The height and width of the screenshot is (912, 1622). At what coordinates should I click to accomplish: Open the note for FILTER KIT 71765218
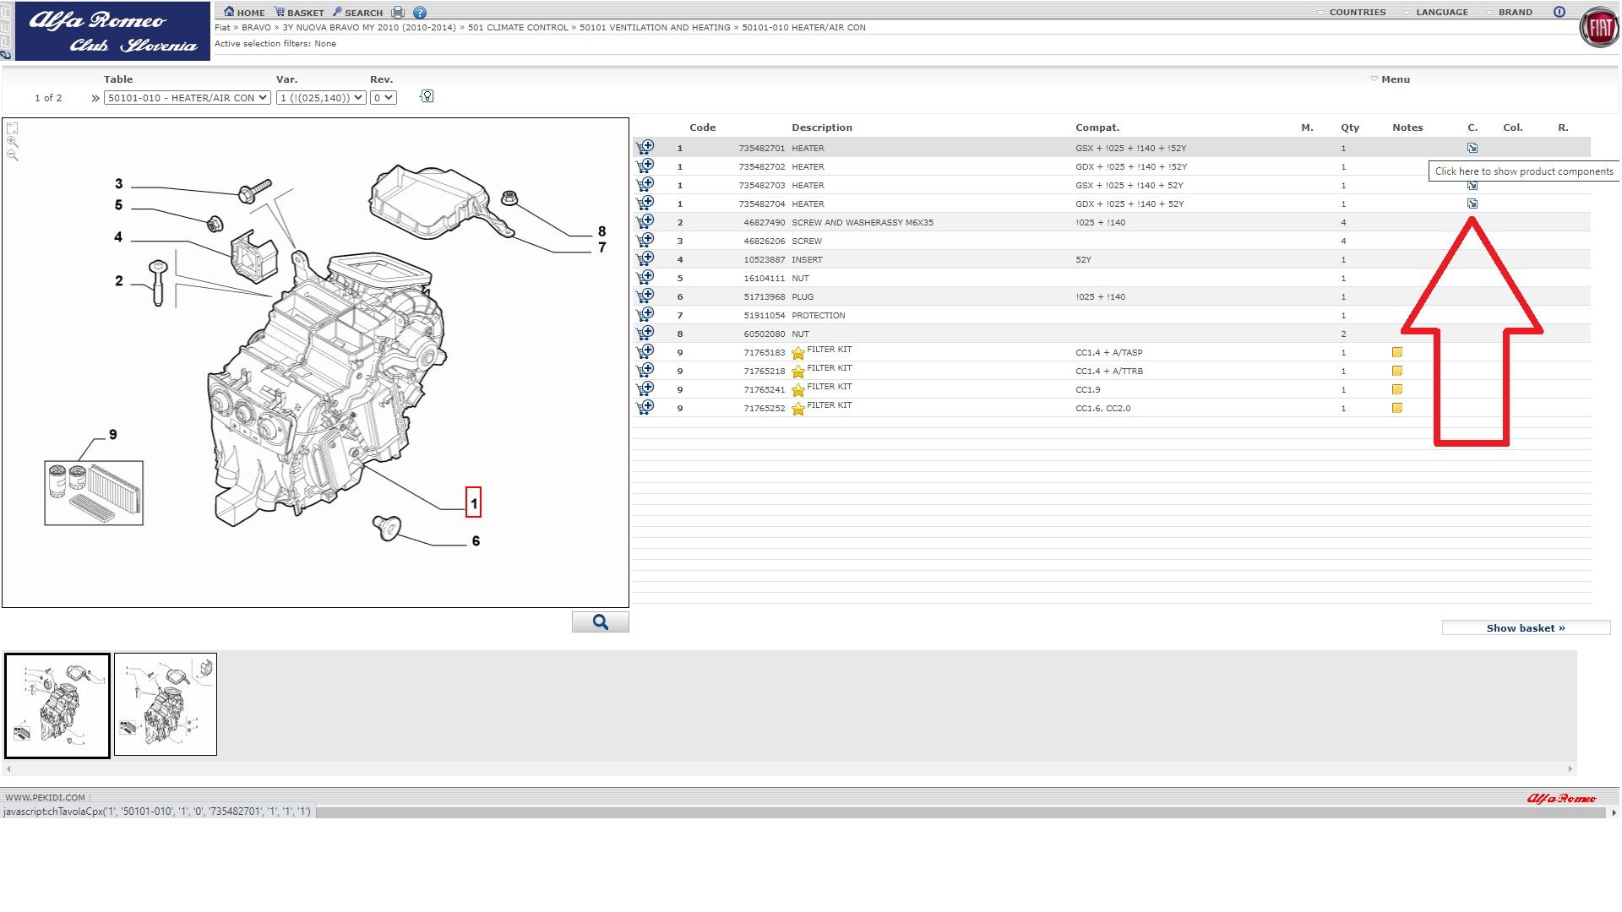1397,371
